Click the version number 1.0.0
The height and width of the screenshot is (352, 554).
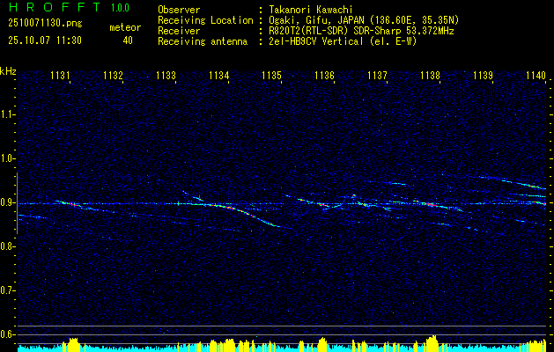tap(120, 8)
